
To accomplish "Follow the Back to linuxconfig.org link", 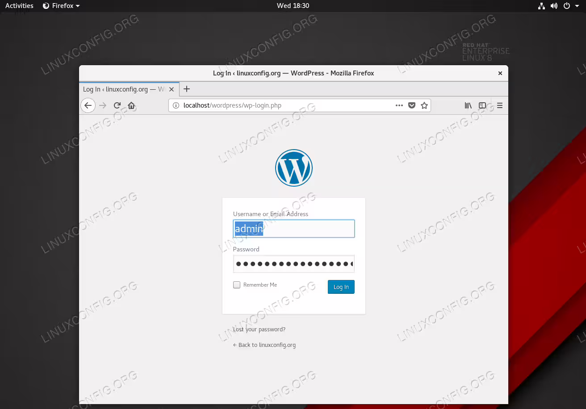I will [x=264, y=345].
